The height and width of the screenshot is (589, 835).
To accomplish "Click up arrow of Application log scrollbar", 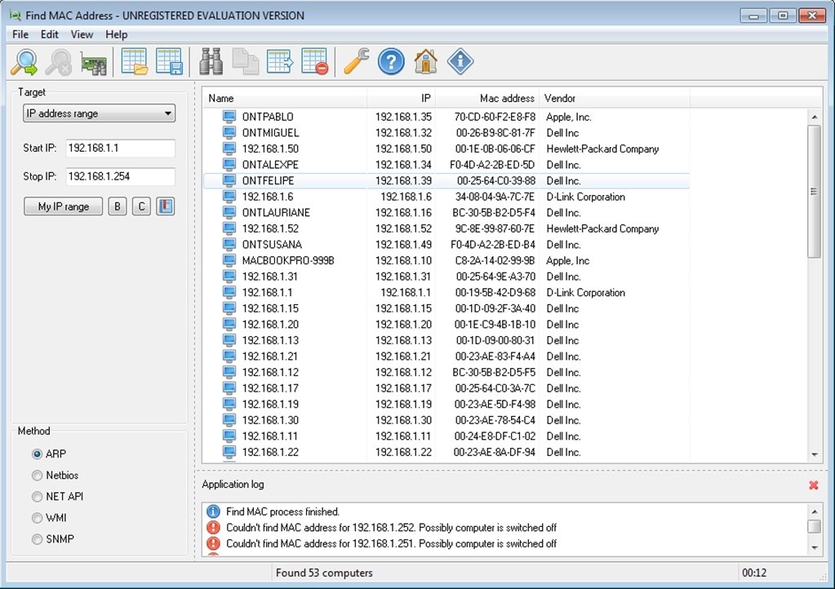I will pos(815,511).
